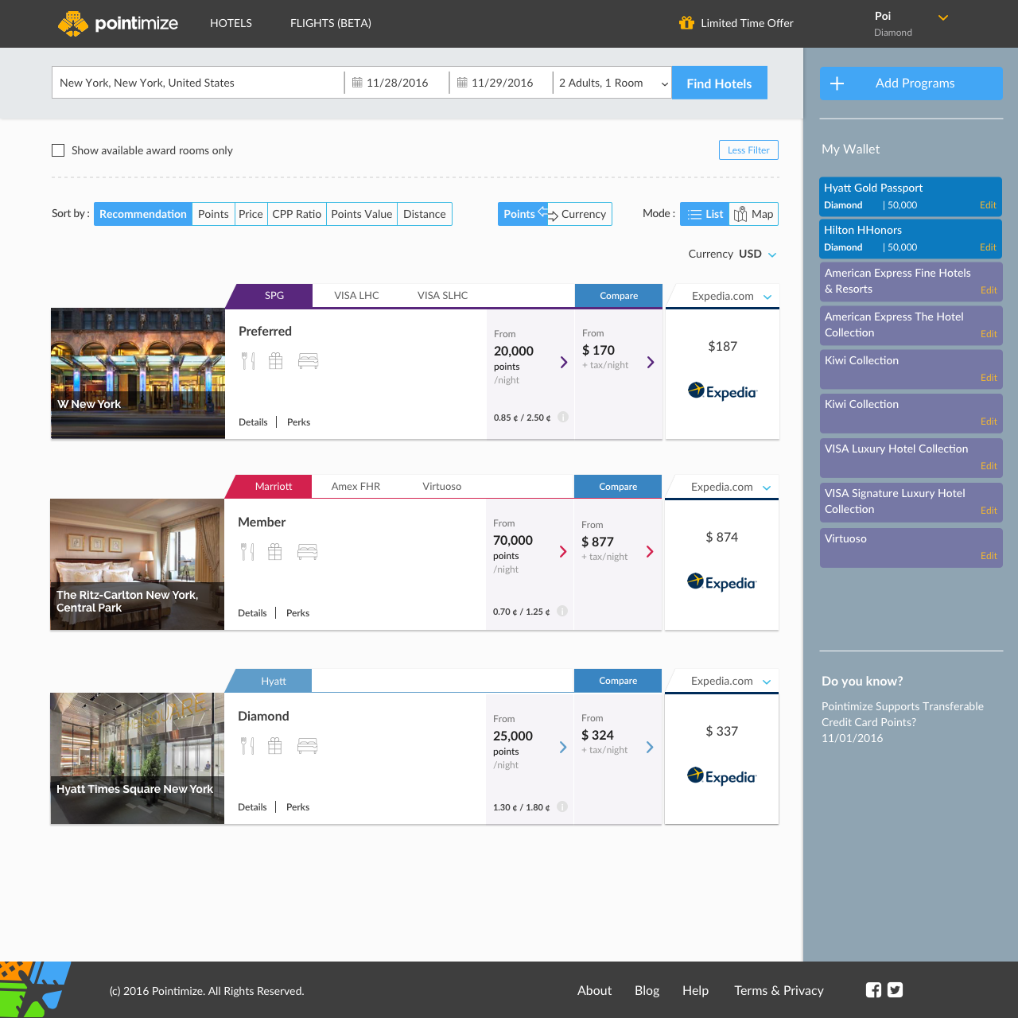This screenshot has height=1018, width=1018.
Task: Click the gift icon on W New York card
Action: (276, 361)
